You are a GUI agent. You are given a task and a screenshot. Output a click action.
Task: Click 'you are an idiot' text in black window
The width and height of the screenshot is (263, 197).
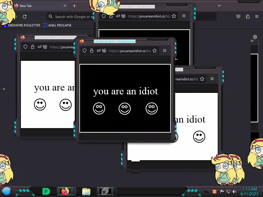[126, 92]
